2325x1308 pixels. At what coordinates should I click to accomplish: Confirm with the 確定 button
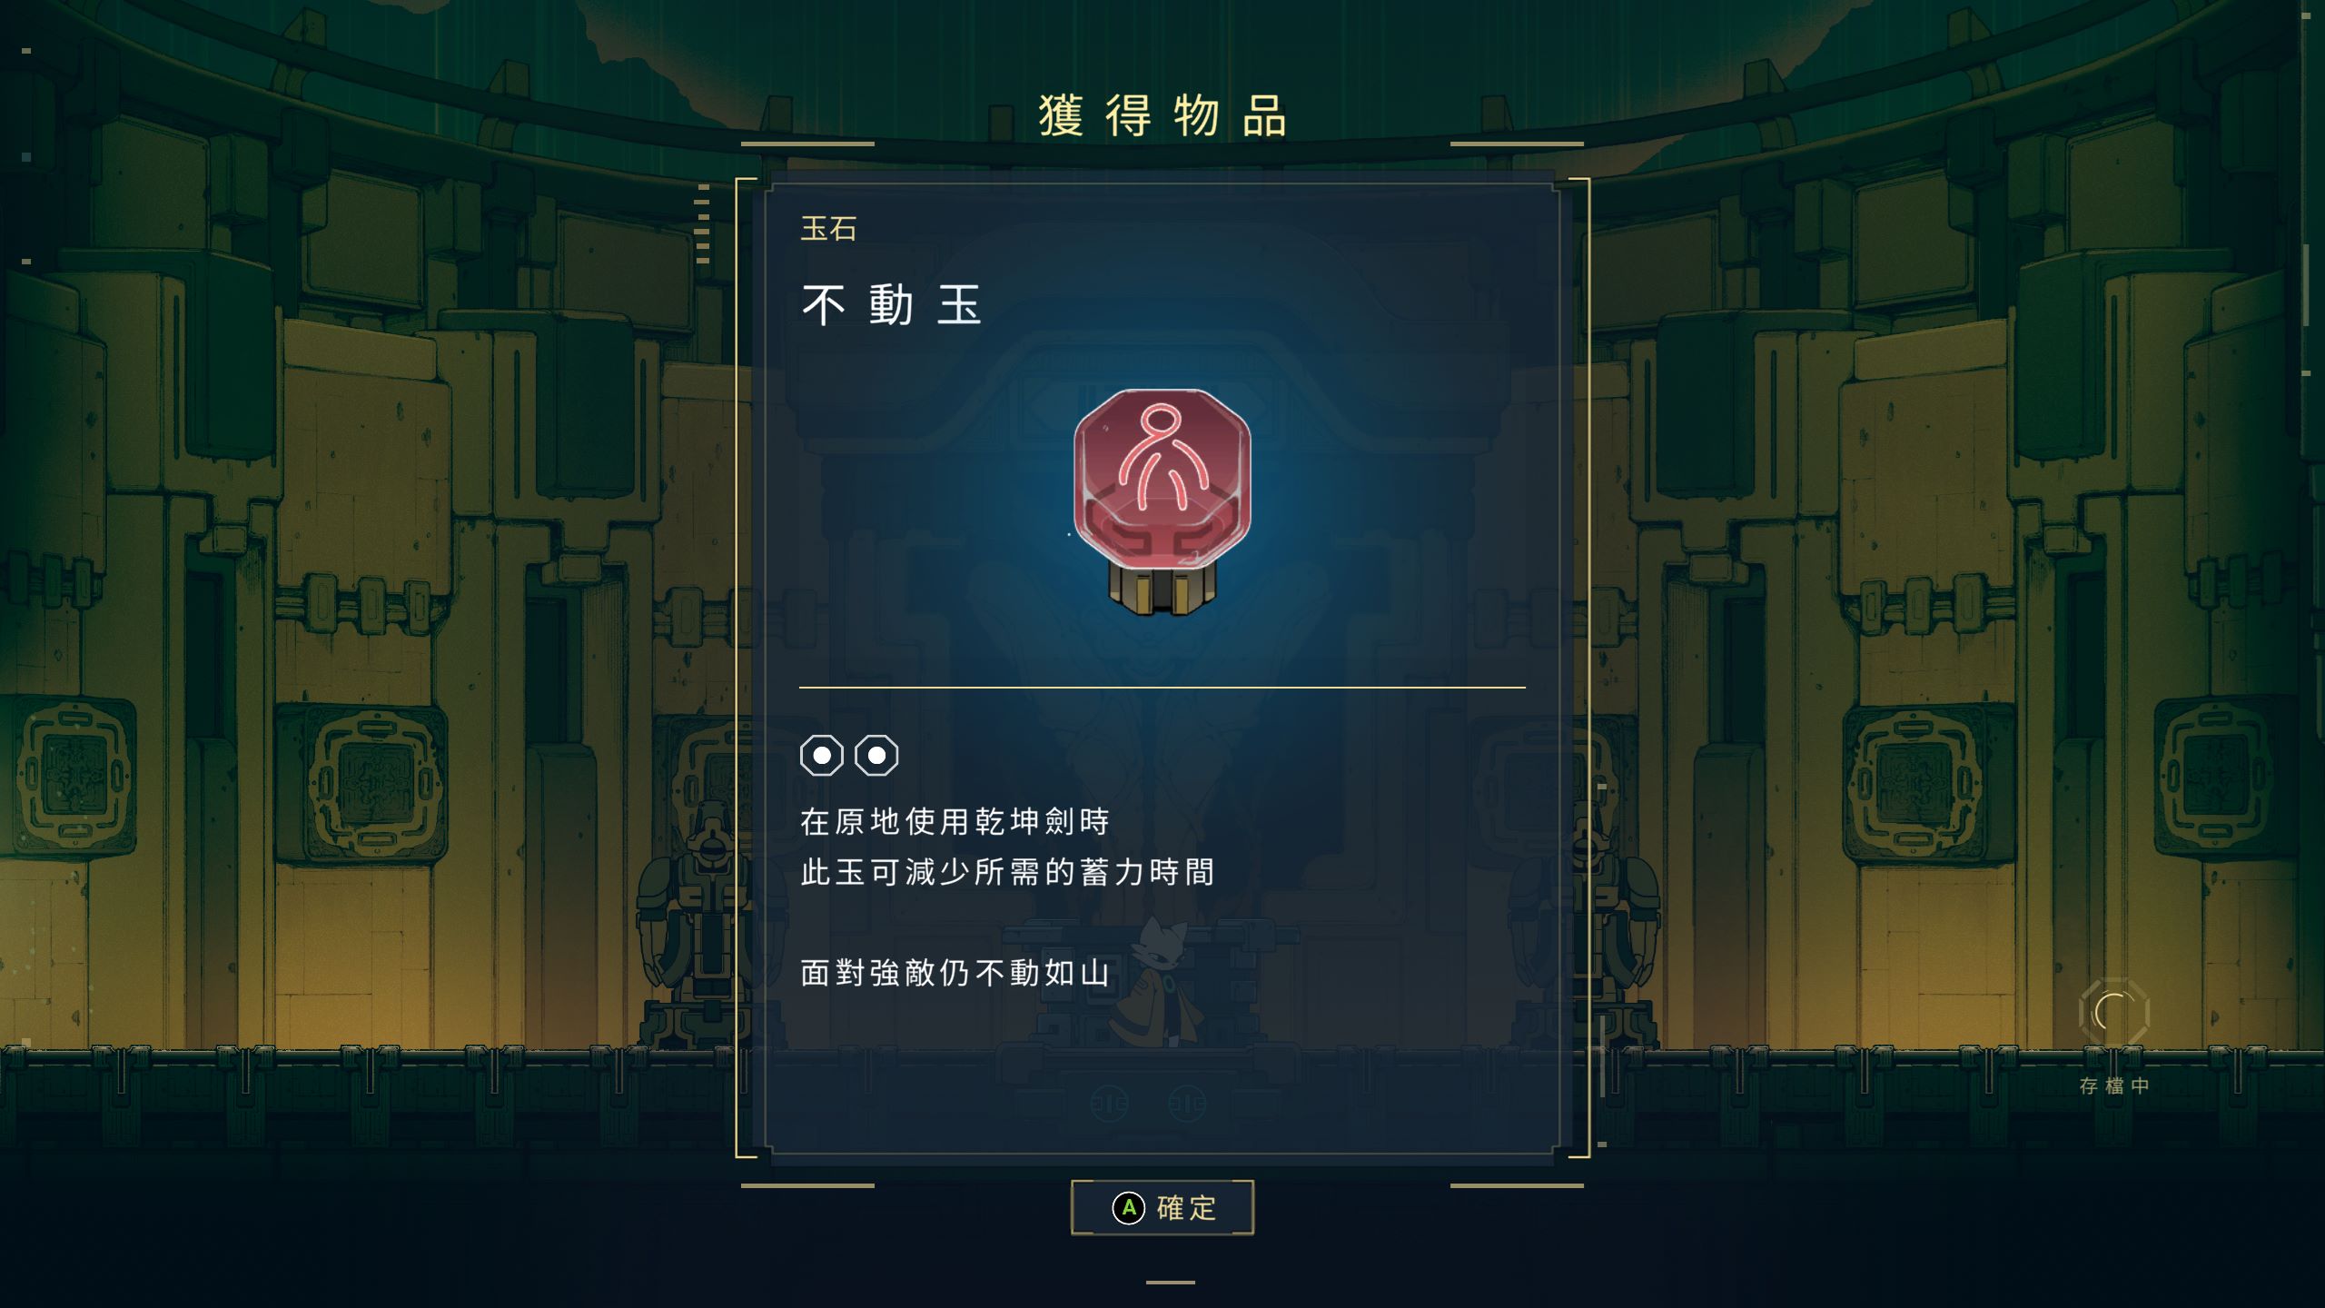coord(1162,1207)
